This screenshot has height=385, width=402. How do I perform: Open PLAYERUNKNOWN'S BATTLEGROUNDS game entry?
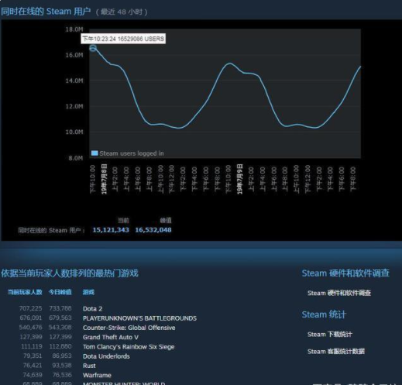139,318
